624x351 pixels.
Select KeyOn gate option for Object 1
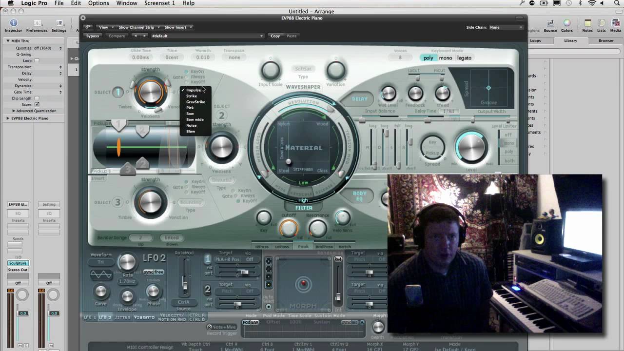click(x=195, y=72)
